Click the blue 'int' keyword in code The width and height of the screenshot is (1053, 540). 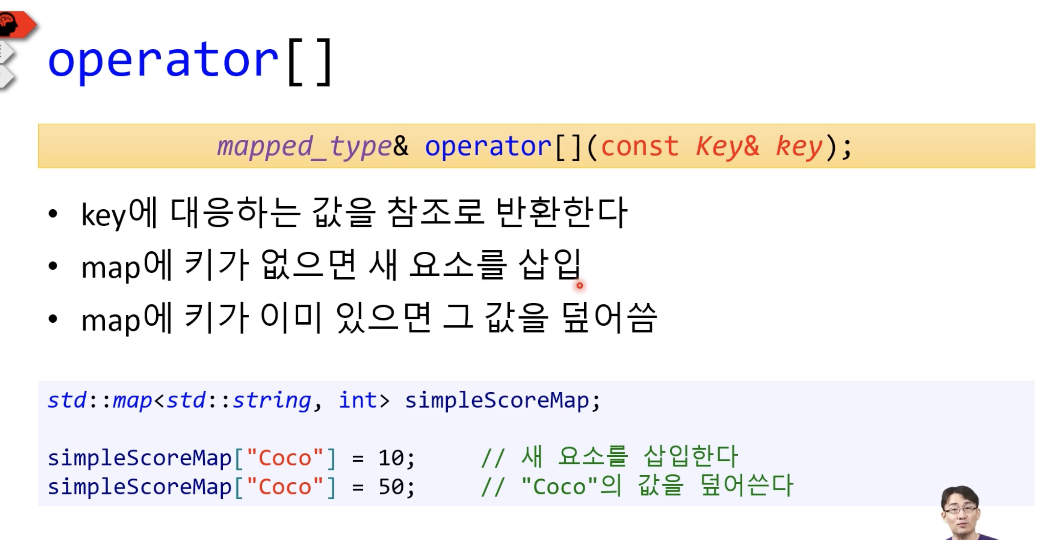click(x=357, y=400)
